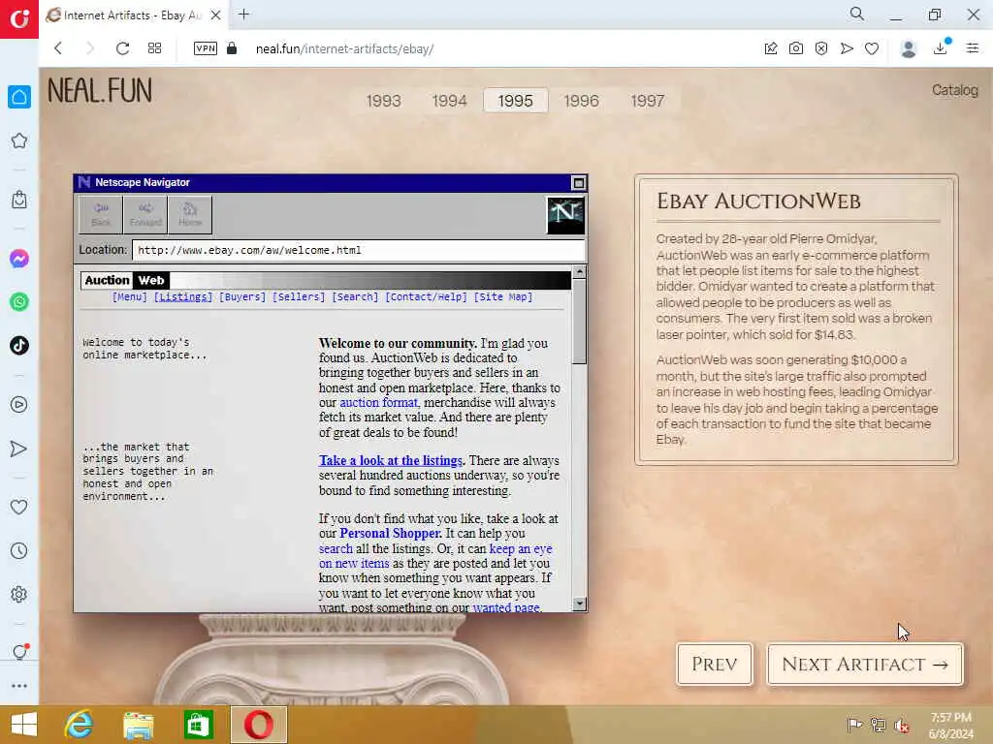The height and width of the screenshot is (744, 993).
Task: Open sidebar bookmarks star icon
Action: 19,140
